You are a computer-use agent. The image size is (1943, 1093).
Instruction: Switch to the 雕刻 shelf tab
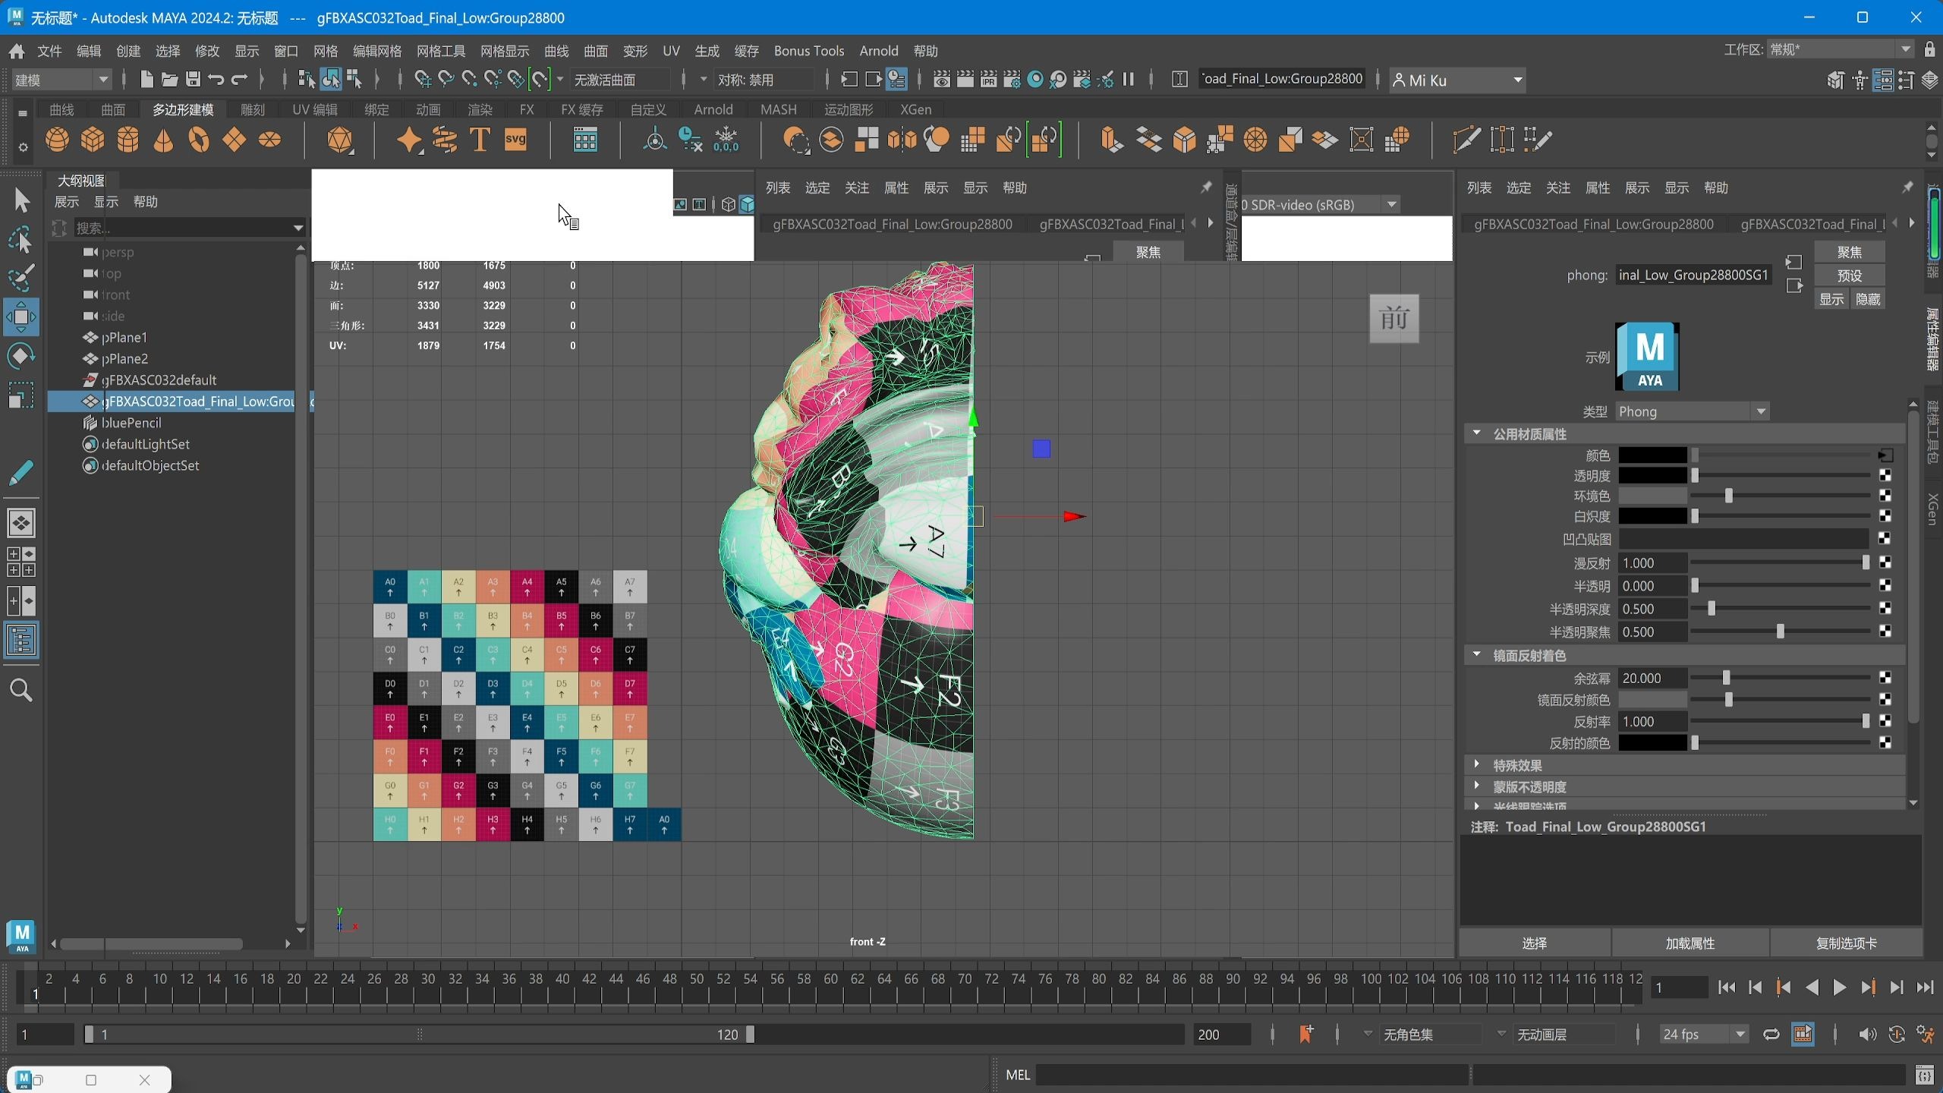(x=252, y=109)
